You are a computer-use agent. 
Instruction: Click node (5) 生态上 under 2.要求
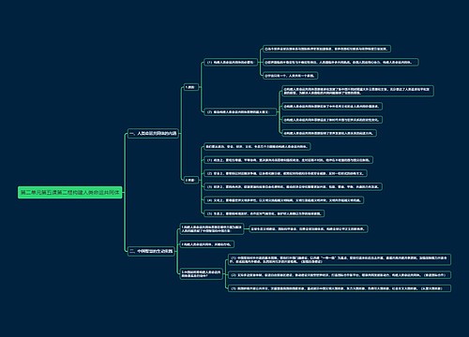click(265, 213)
